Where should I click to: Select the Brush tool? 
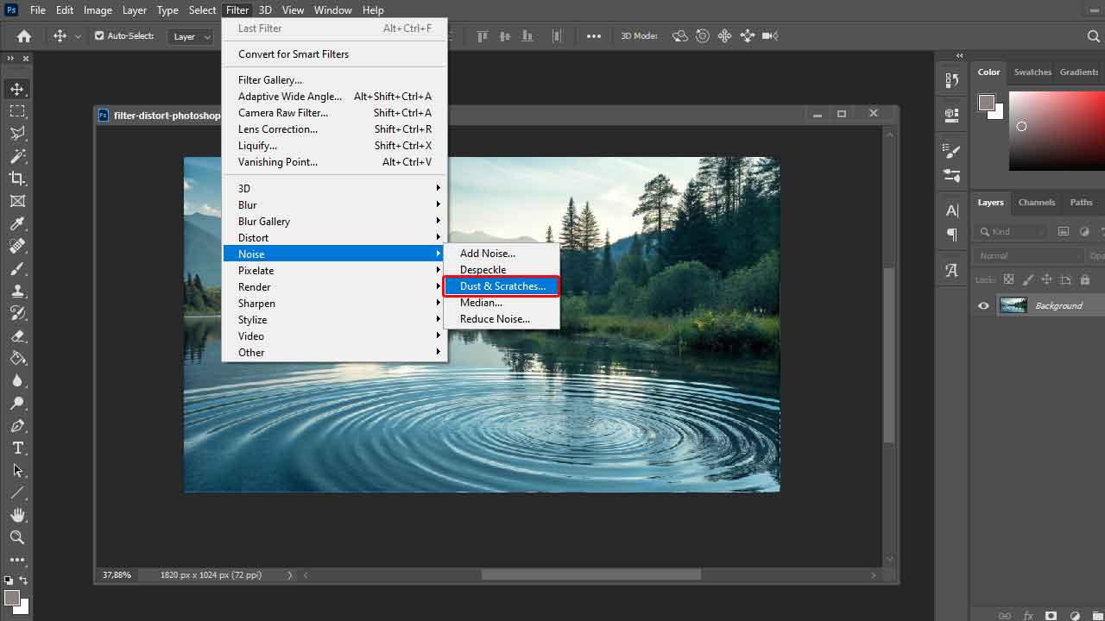pos(16,268)
